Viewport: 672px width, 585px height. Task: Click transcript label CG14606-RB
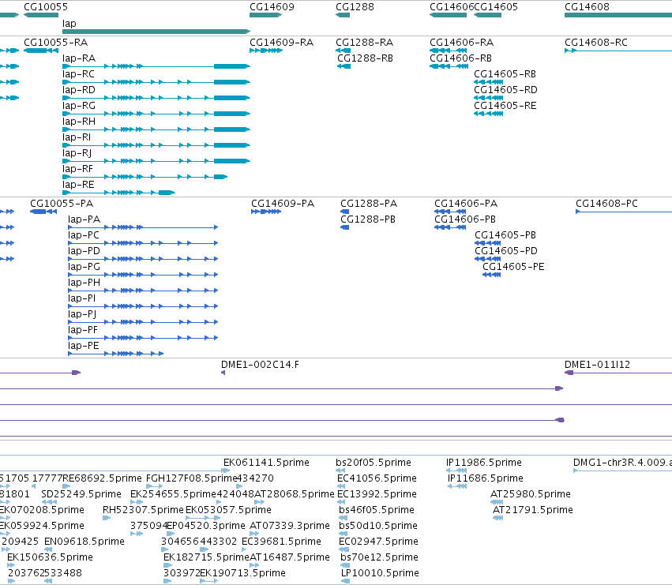click(460, 58)
